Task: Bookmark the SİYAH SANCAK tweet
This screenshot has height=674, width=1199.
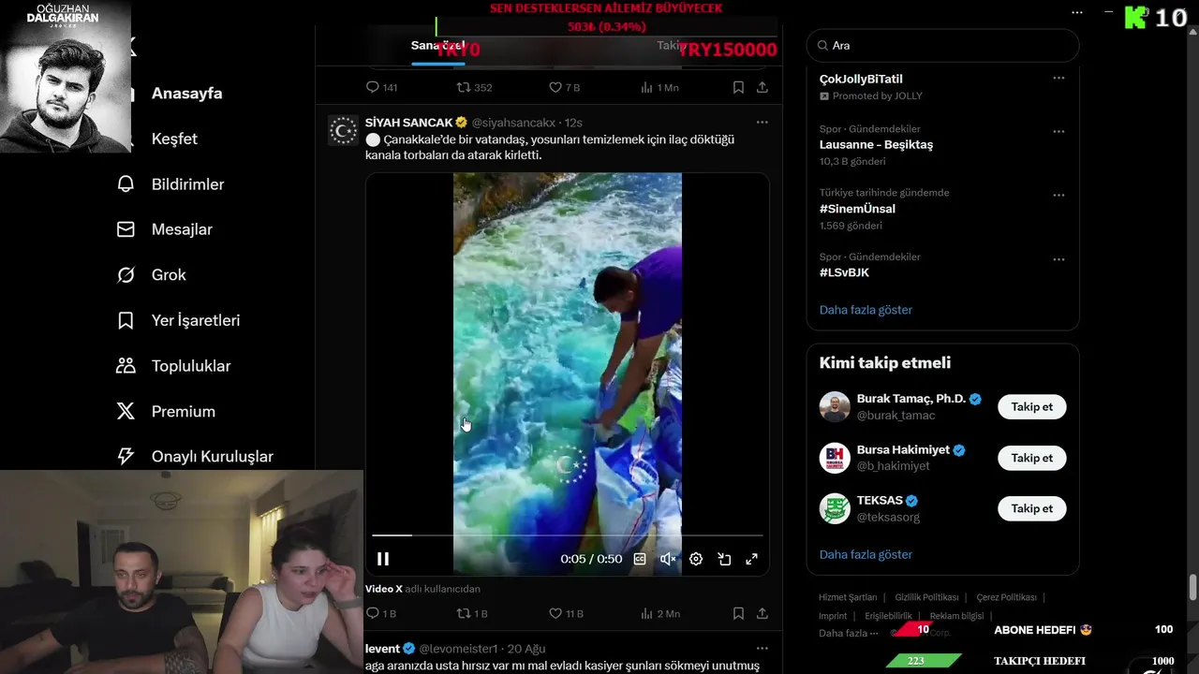Action: [738, 613]
